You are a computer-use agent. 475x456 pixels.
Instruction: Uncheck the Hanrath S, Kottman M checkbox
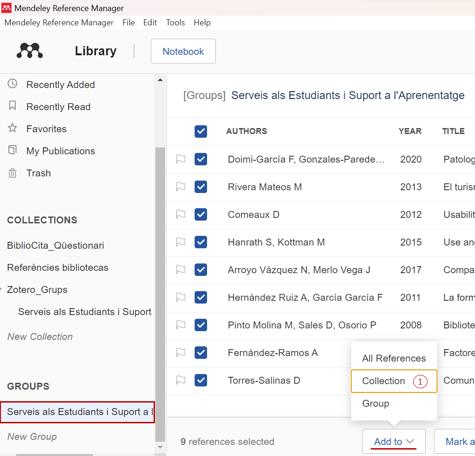tap(201, 242)
